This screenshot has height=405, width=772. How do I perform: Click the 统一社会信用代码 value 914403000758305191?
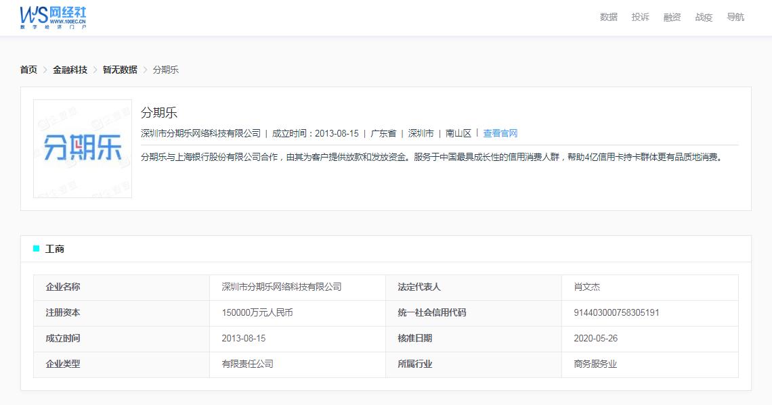[x=618, y=312]
